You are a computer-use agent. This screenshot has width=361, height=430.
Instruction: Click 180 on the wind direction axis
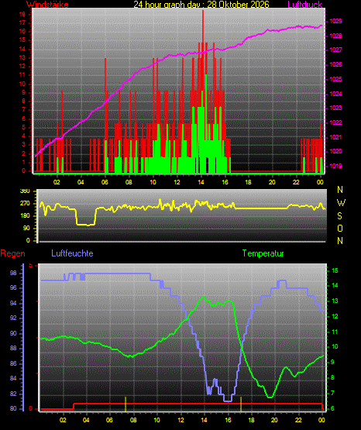pyautogui.click(x=25, y=216)
